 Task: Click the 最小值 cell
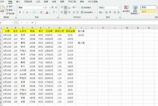81,43
